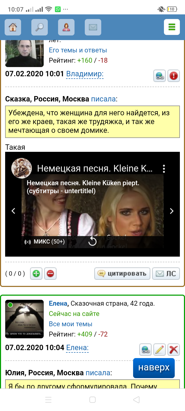Open the user profile icon
This screenshot has width=185, height=411.
[66, 27]
